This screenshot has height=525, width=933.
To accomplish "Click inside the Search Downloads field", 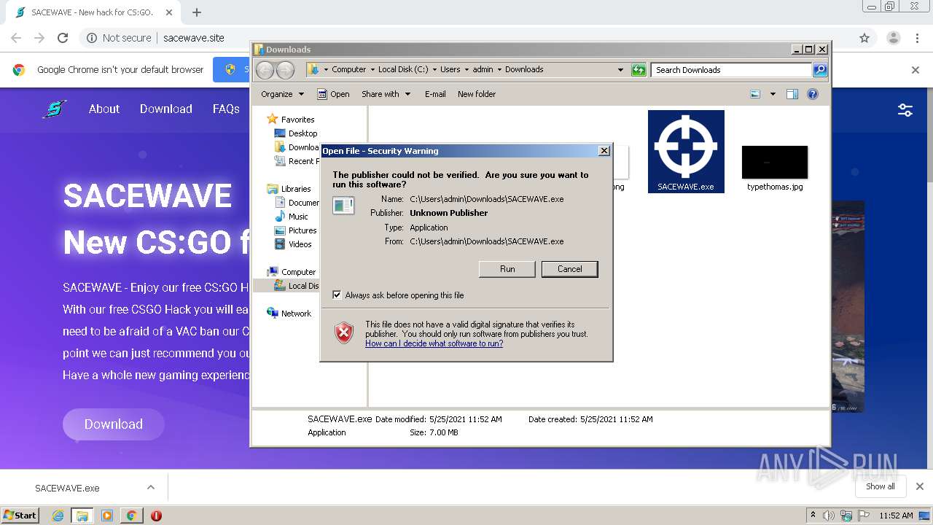I will pos(731,70).
